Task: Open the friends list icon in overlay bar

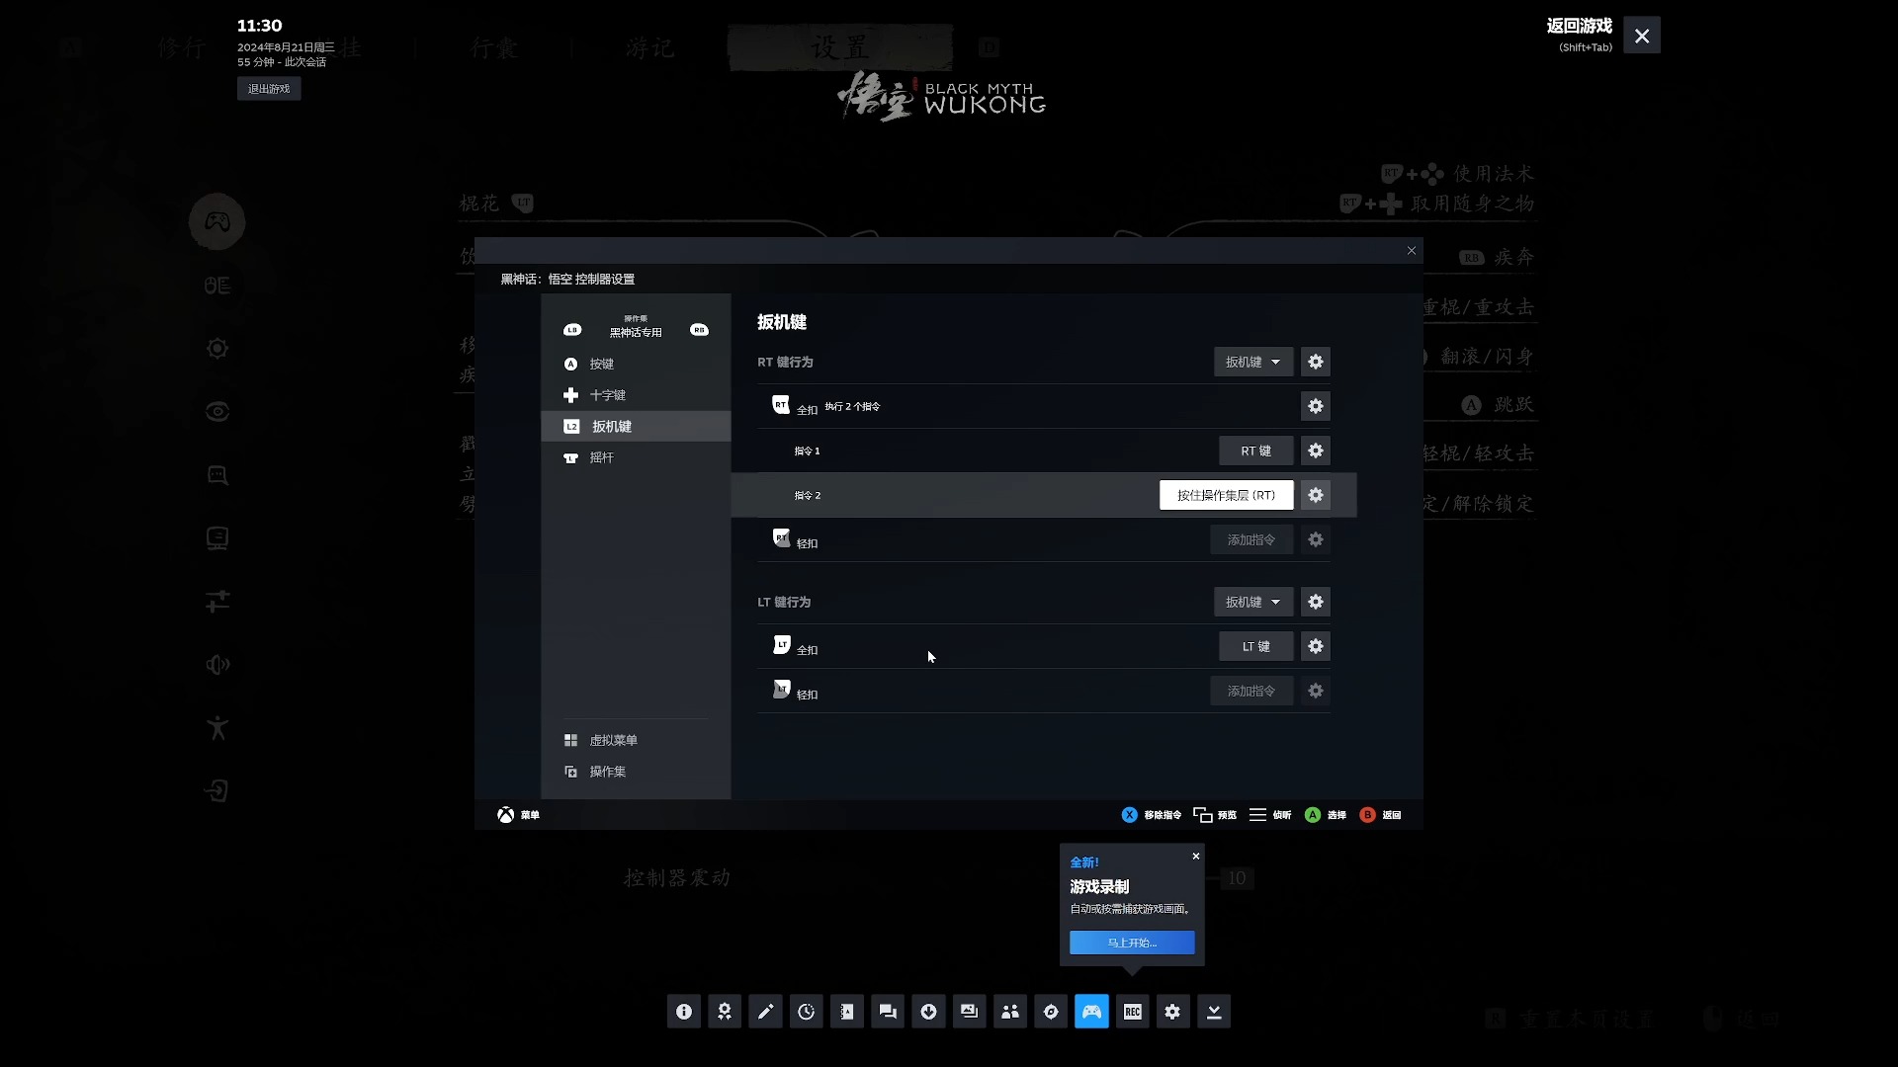Action: pos(1009,1012)
